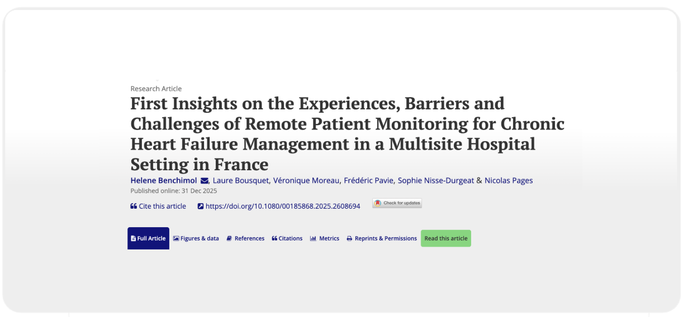Select author Nicolas Pages
This screenshot has width=683, height=317.
(509, 181)
